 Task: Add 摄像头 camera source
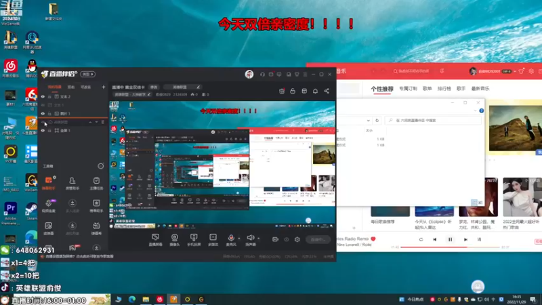click(175, 239)
